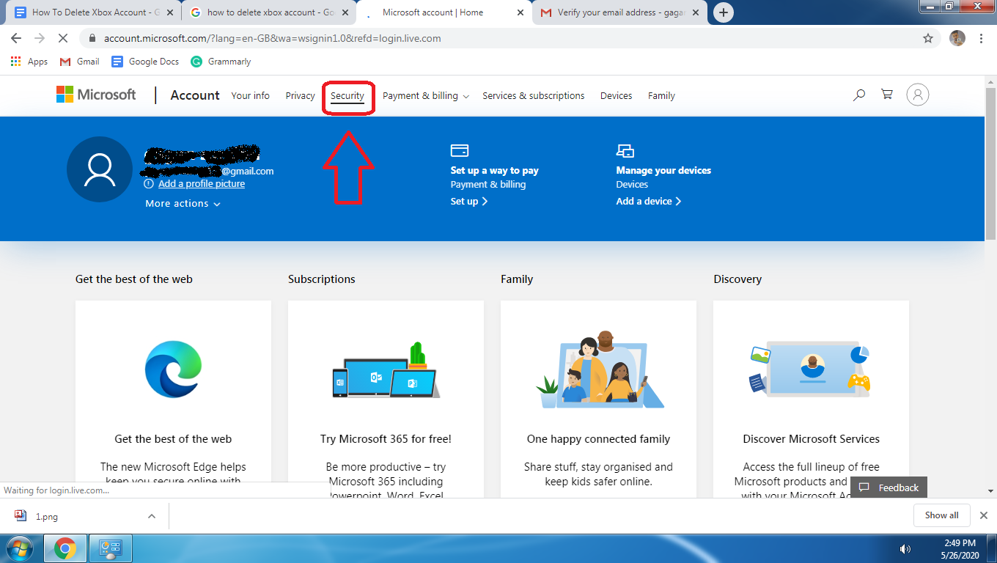
Task: Open the Devices menu item
Action: click(616, 95)
